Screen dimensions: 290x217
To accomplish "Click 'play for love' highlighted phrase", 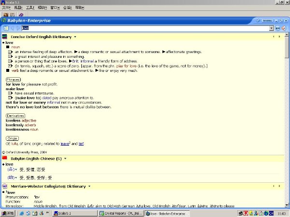I will (x=126, y=66).
